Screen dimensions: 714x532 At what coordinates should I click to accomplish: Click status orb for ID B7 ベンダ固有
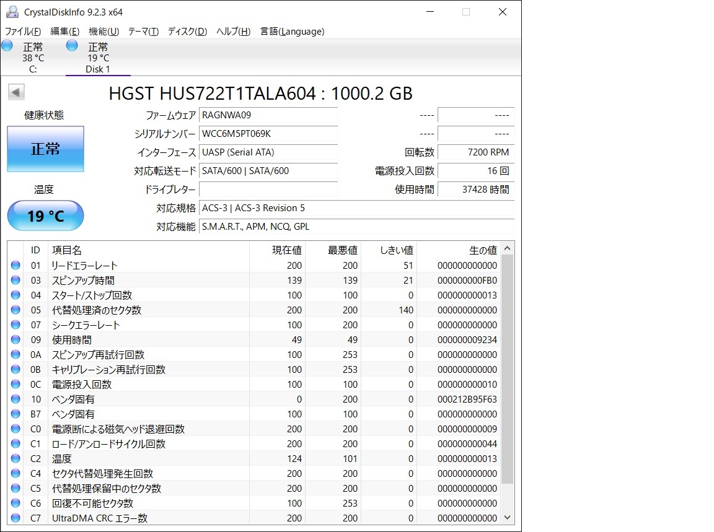pos(15,414)
